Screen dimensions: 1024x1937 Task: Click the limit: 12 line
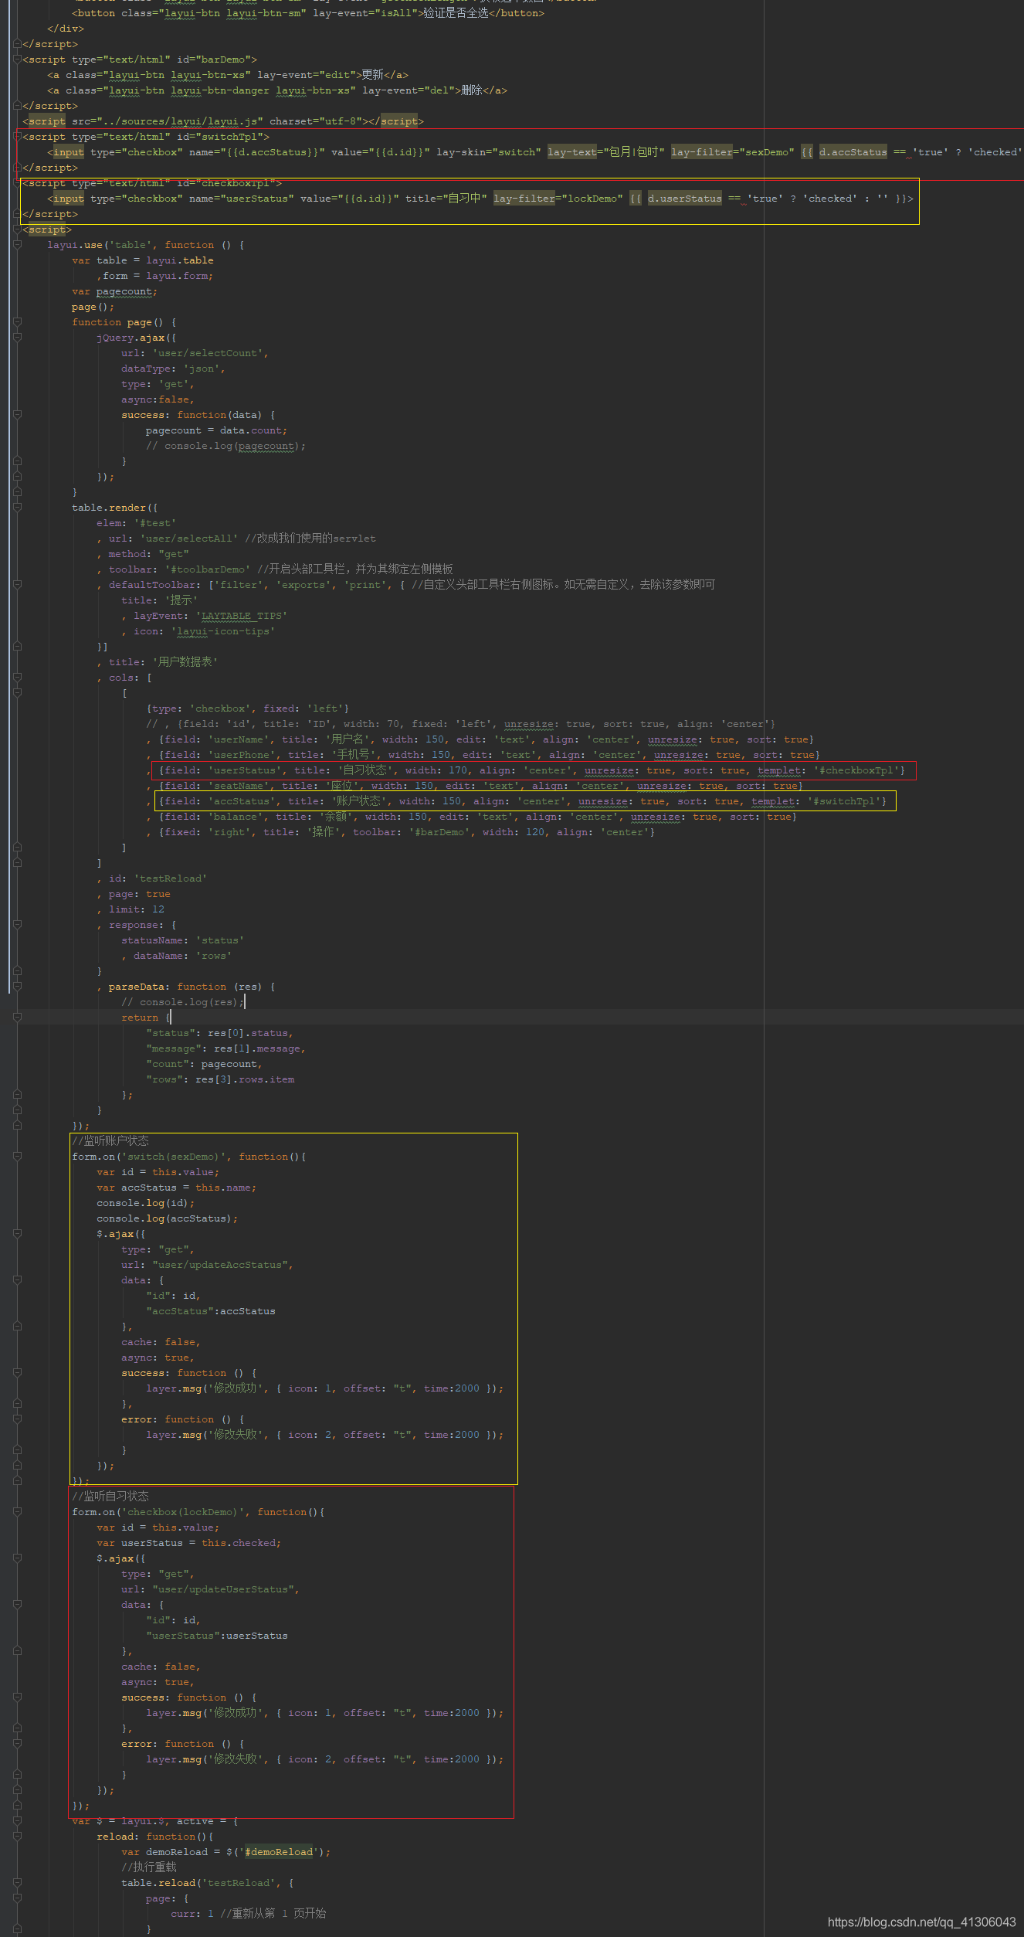136,909
